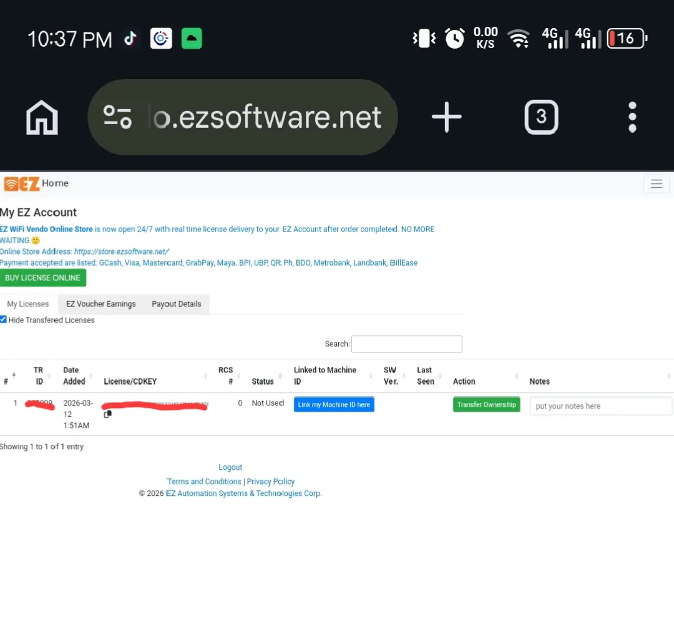Sort table by Date Added column
Viewport: 674px width, 617px height.
(76, 376)
